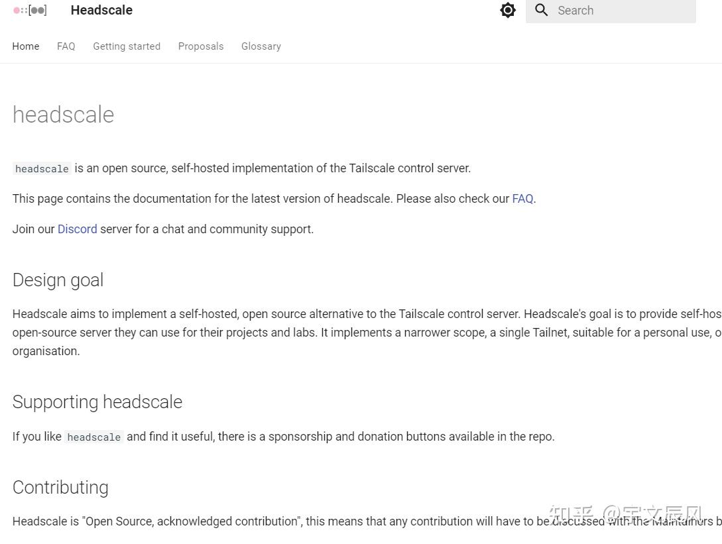Click the magnifying glass search icon
This screenshot has width=722, height=544.
(542, 10)
